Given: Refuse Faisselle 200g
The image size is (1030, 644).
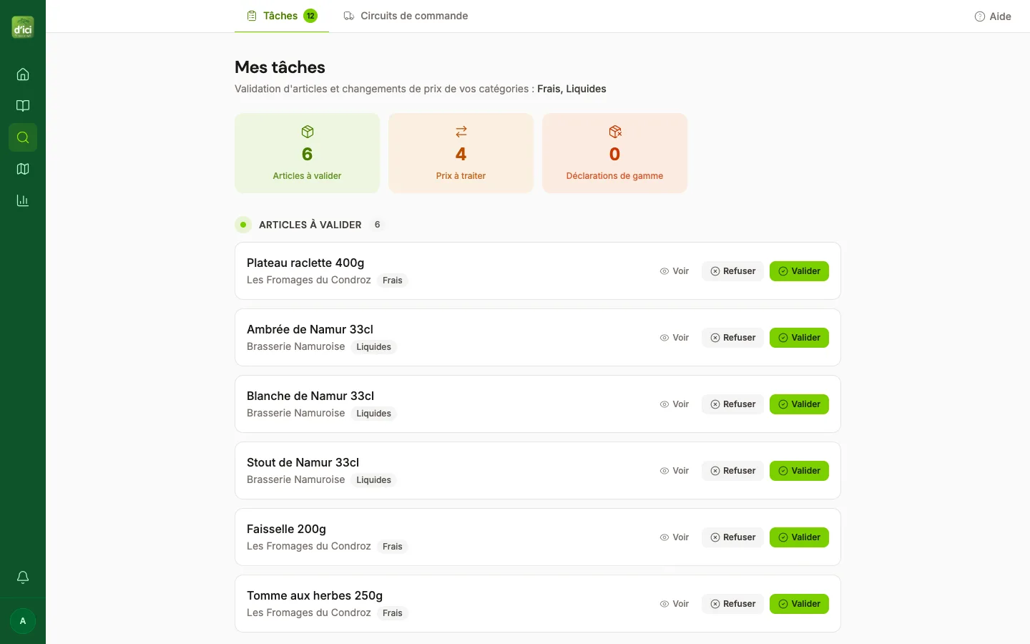Looking at the screenshot, I should (x=732, y=537).
